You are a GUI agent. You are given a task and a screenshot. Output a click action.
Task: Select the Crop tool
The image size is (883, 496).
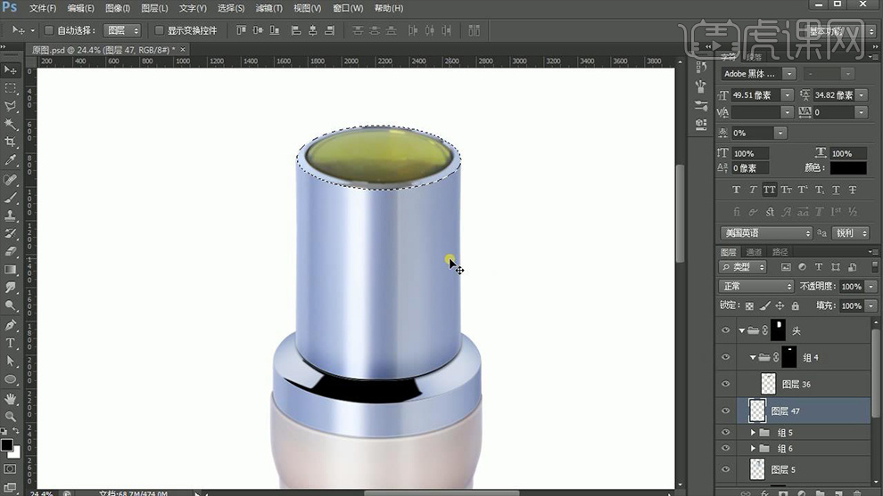point(11,142)
